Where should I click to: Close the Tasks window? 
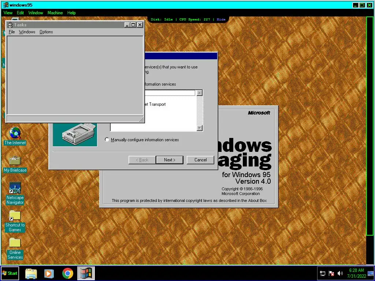[140, 25]
